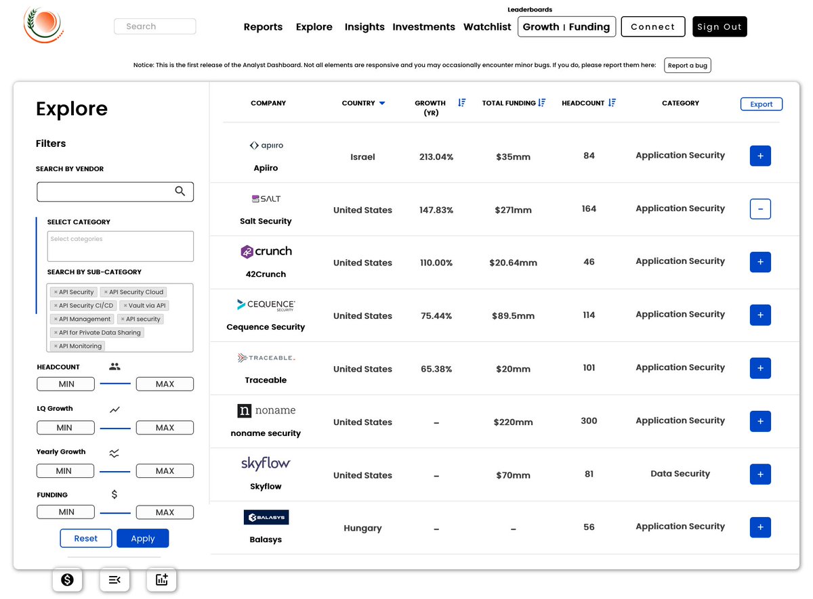Remove API for Private Data Sharing tag
This screenshot has height=599, width=813.
click(x=56, y=333)
